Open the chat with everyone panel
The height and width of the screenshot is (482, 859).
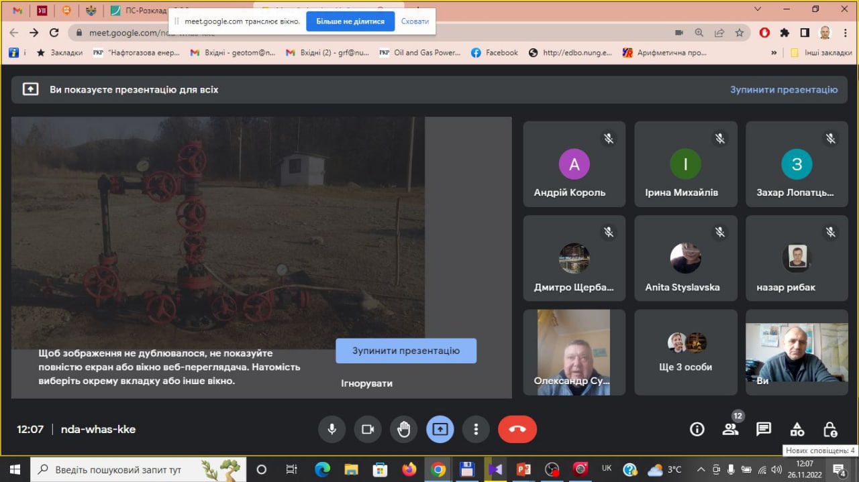tap(763, 429)
